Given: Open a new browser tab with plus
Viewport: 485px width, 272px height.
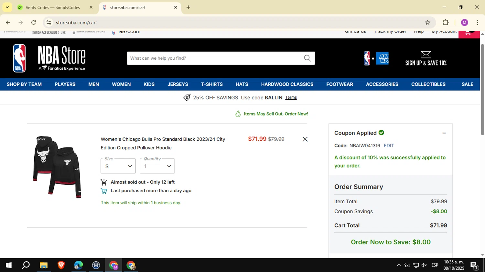Looking at the screenshot, I should tap(188, 7).
